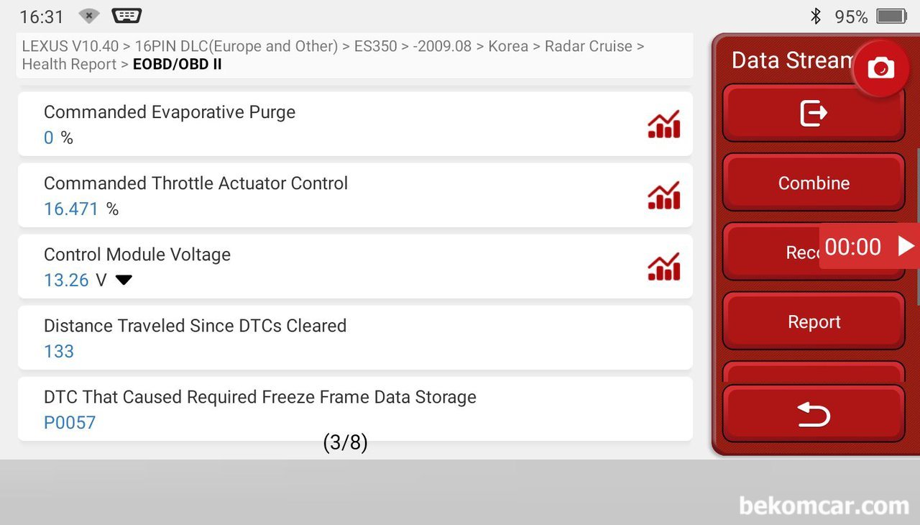Open graph for Commanded Evaporative Purge
The width and height of the screenshot is (920, 525).
coord(663,124)
